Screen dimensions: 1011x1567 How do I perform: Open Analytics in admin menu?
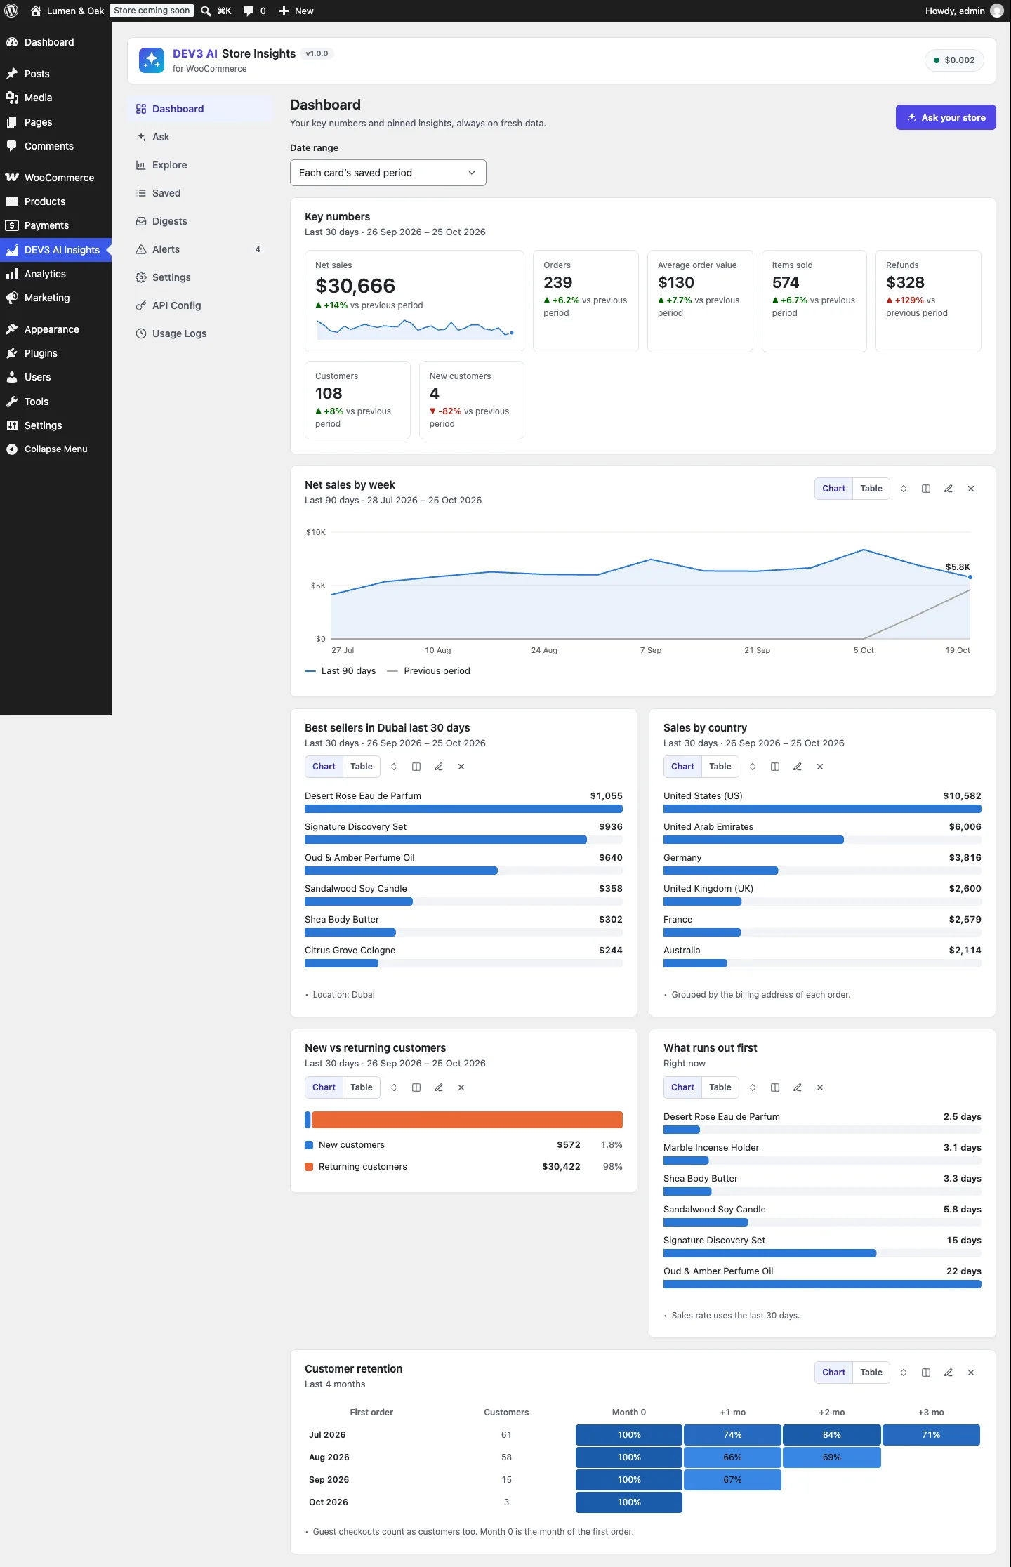tap(55, 274)
